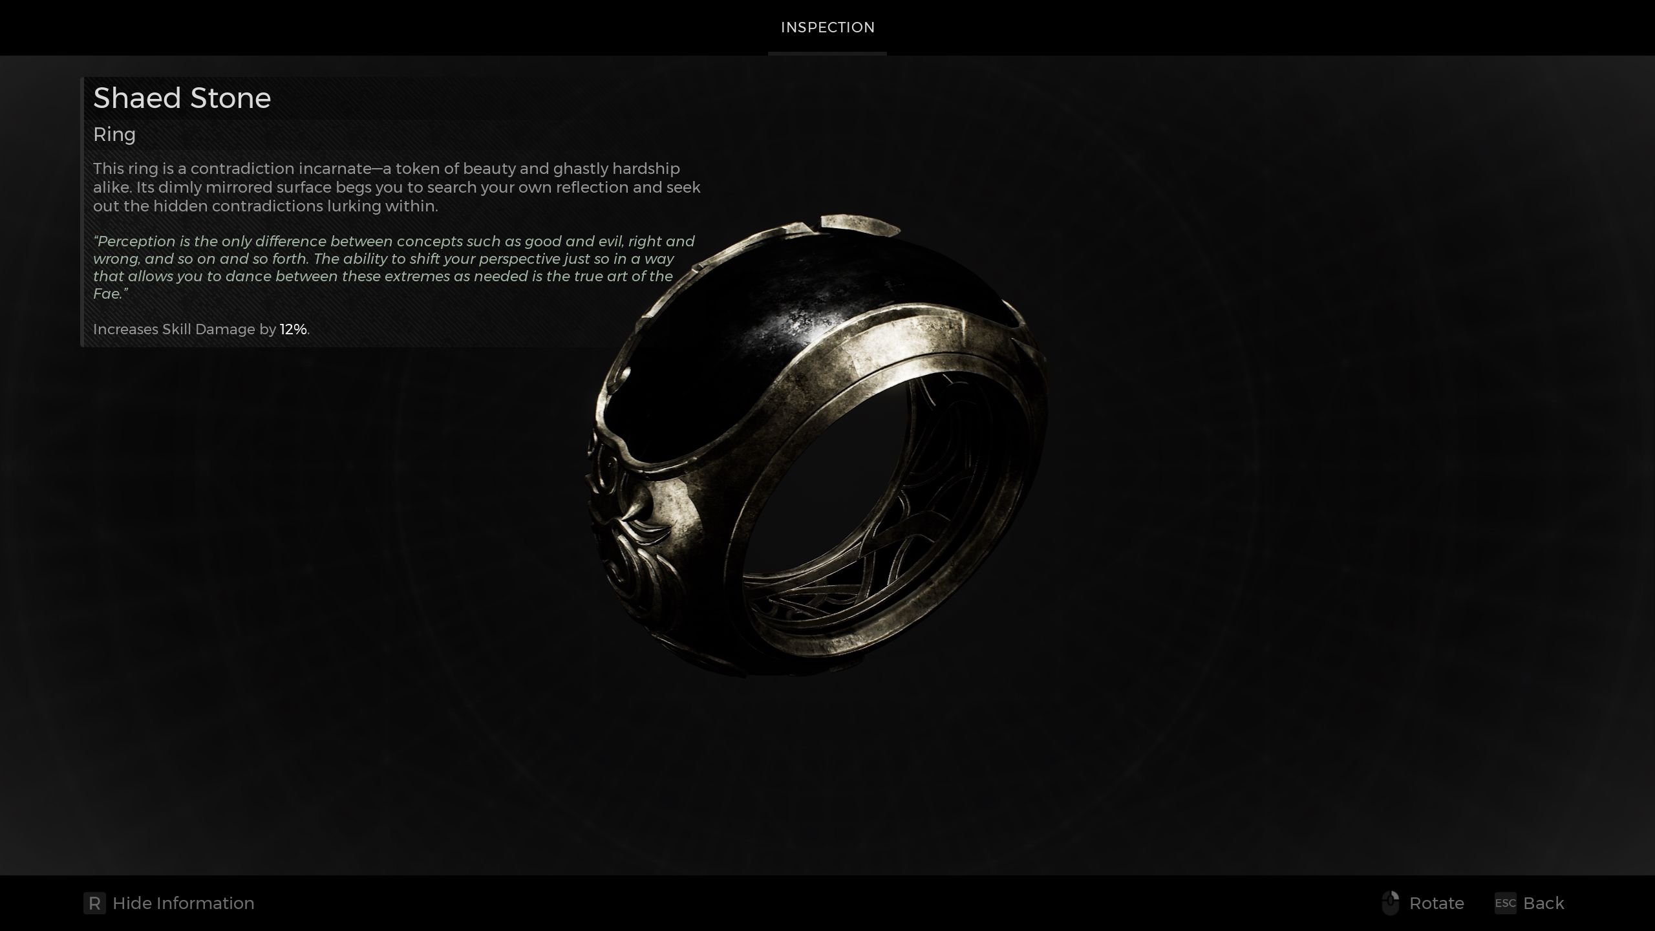1655x931 pixels.
Task: Click Back to exit inspection view
Action: tap(1544, 903)
